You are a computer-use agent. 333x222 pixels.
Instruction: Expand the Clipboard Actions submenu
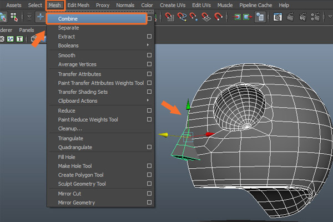click(148, 100)
